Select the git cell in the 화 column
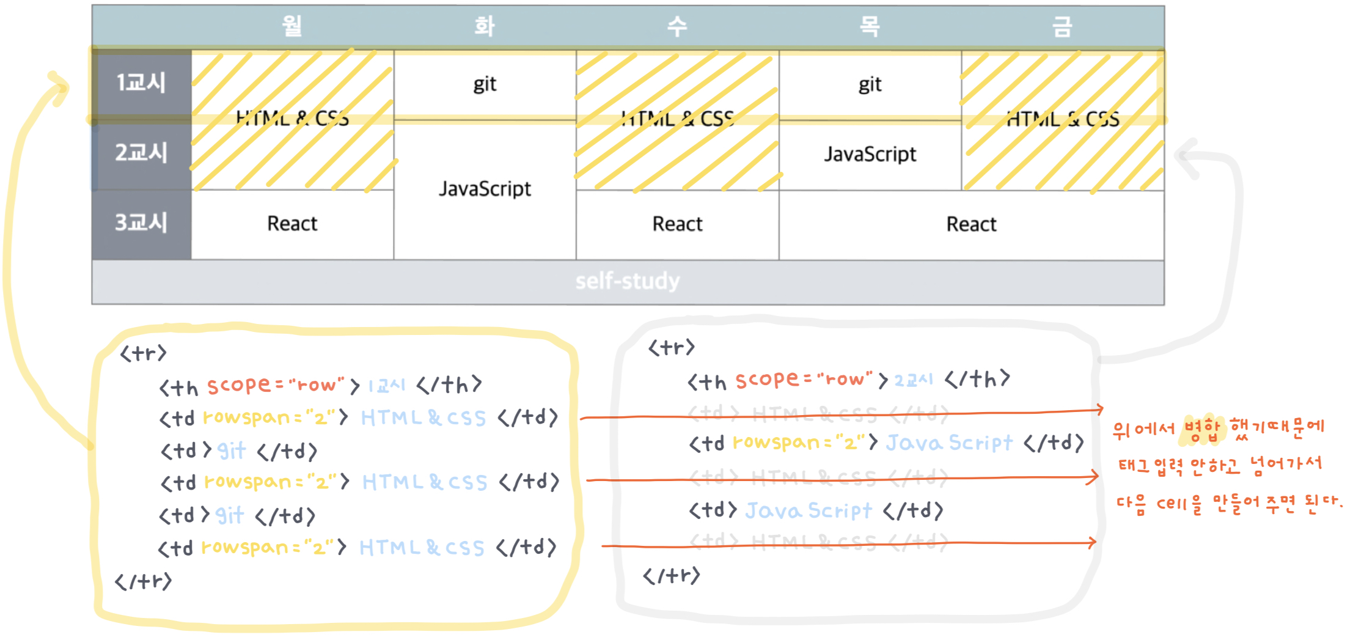 [485, 84]
